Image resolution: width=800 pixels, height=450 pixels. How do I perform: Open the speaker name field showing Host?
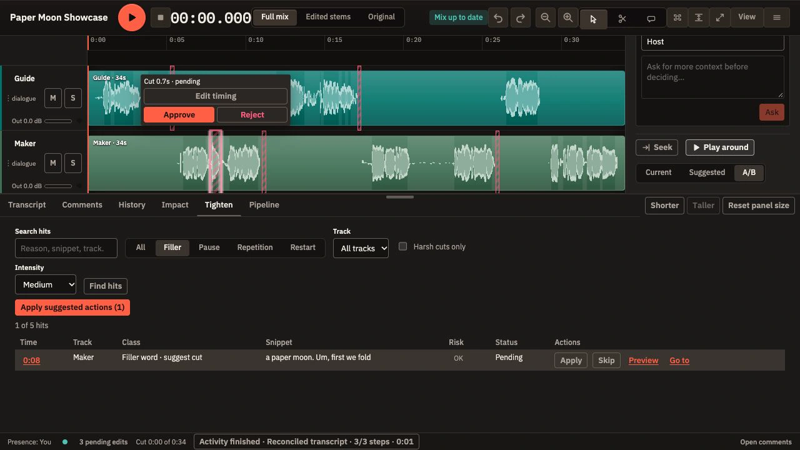712,42
